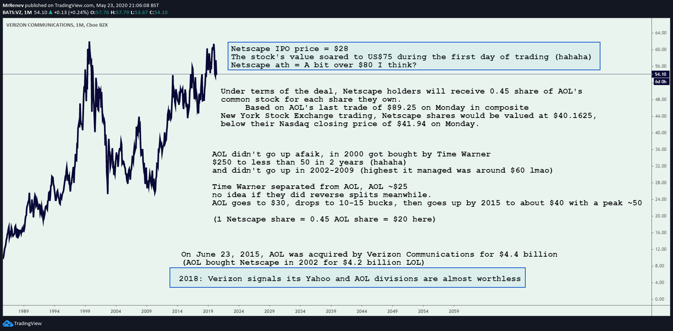Click the 24.00 price axis label
The height and width of the screenshot is (331, 673).
coord(660,199)
